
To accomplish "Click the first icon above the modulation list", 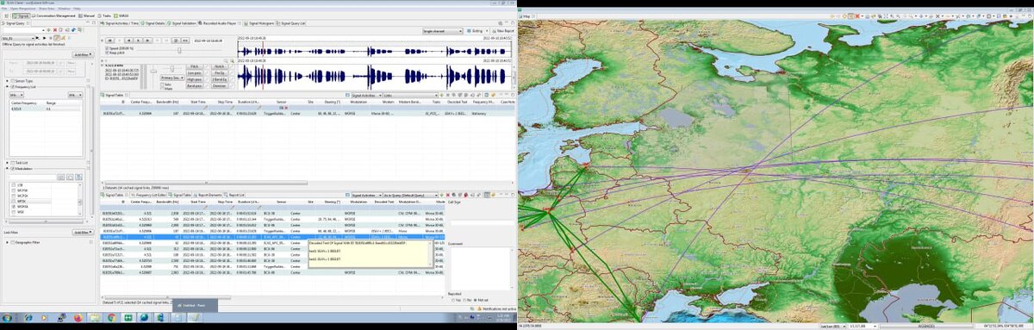I will pos(60,177).
